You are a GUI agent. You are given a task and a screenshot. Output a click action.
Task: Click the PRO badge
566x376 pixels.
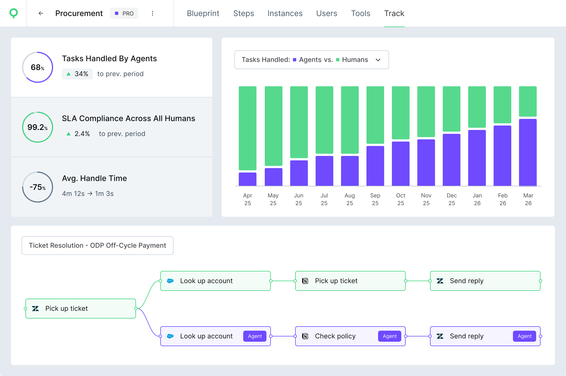[124, 13]
